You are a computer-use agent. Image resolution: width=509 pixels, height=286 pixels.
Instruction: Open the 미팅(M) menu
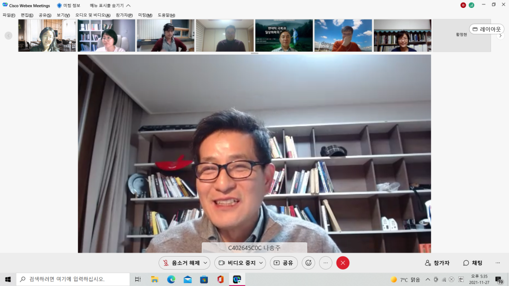145,15
